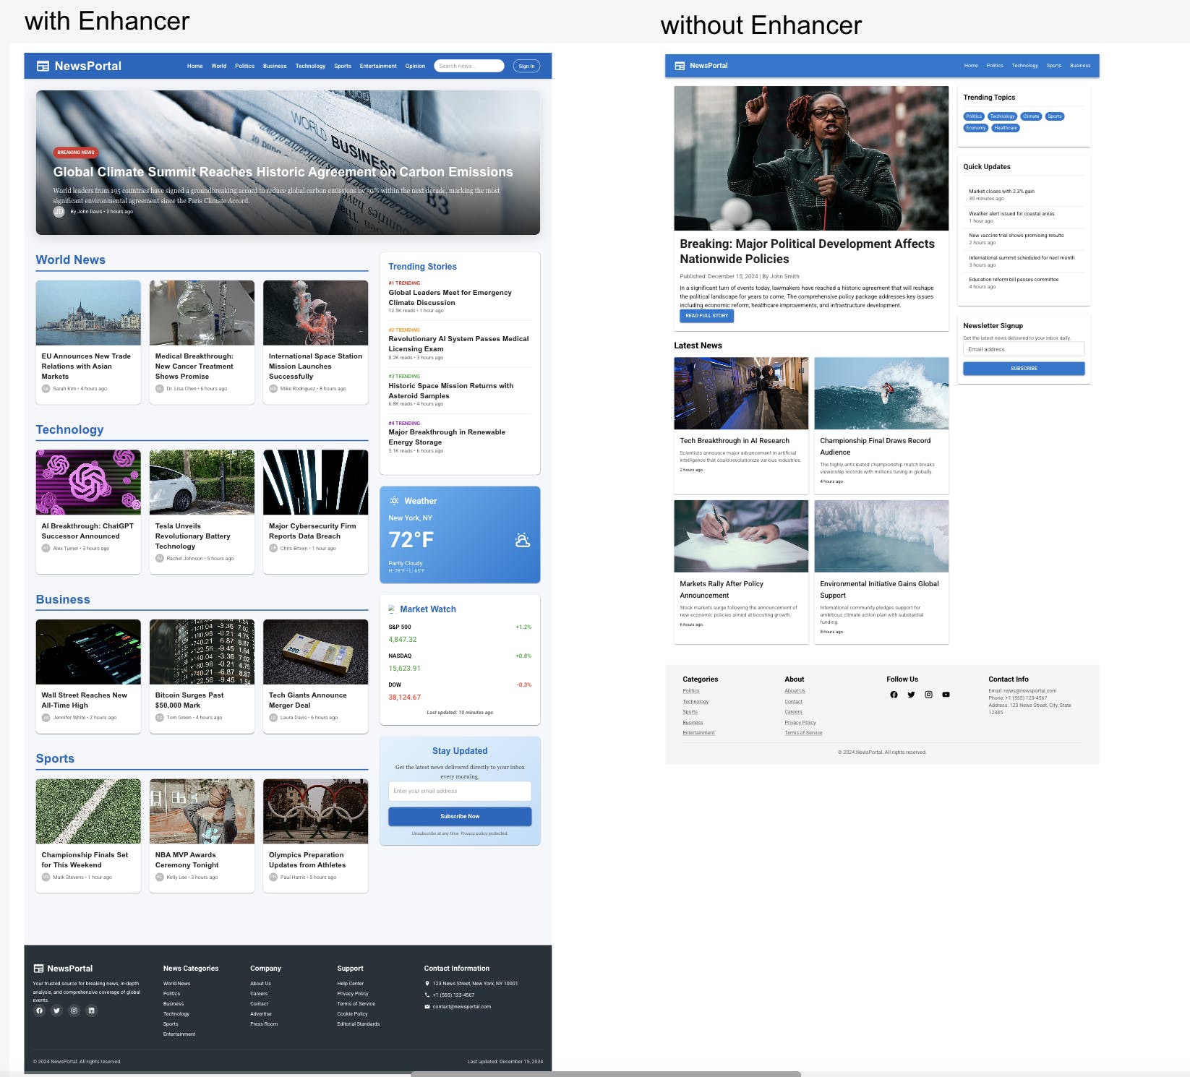This screenshot has width=1190, height=1077.
Task: Click phone icon beside +1 (555) 123-4567
Action: pos(427,995)
